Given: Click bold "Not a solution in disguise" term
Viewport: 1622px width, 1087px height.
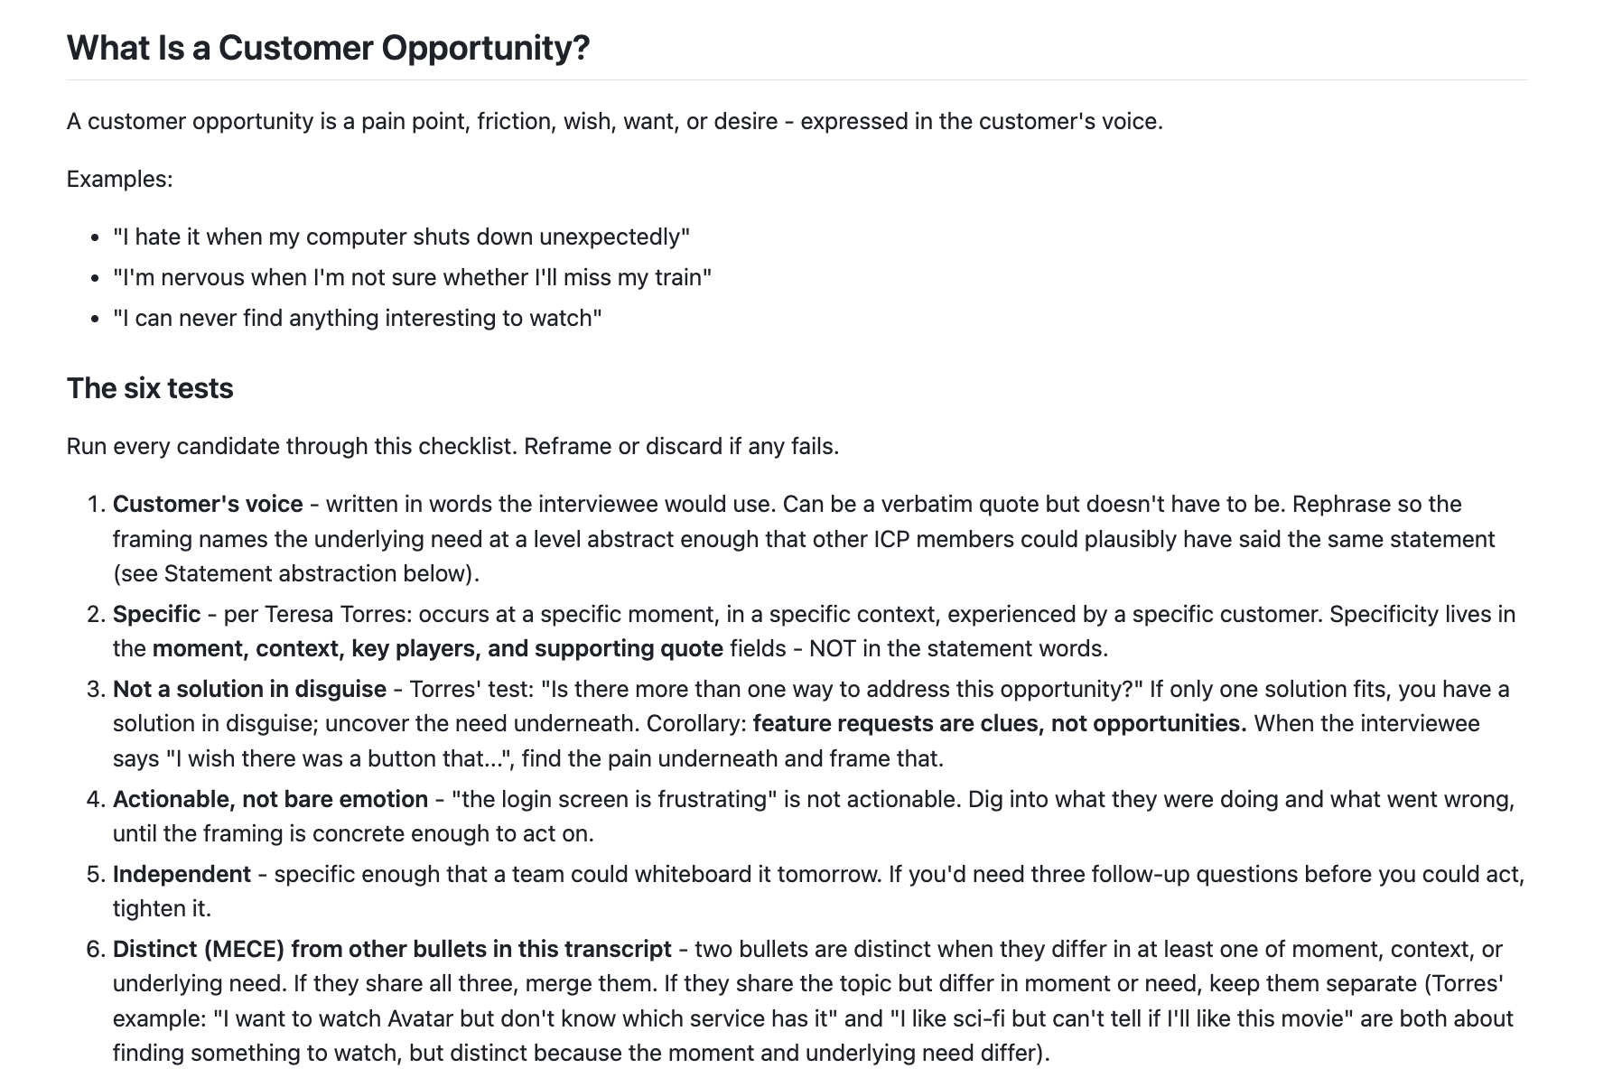Looking at the screenshot, I should [x=249, y=689].
